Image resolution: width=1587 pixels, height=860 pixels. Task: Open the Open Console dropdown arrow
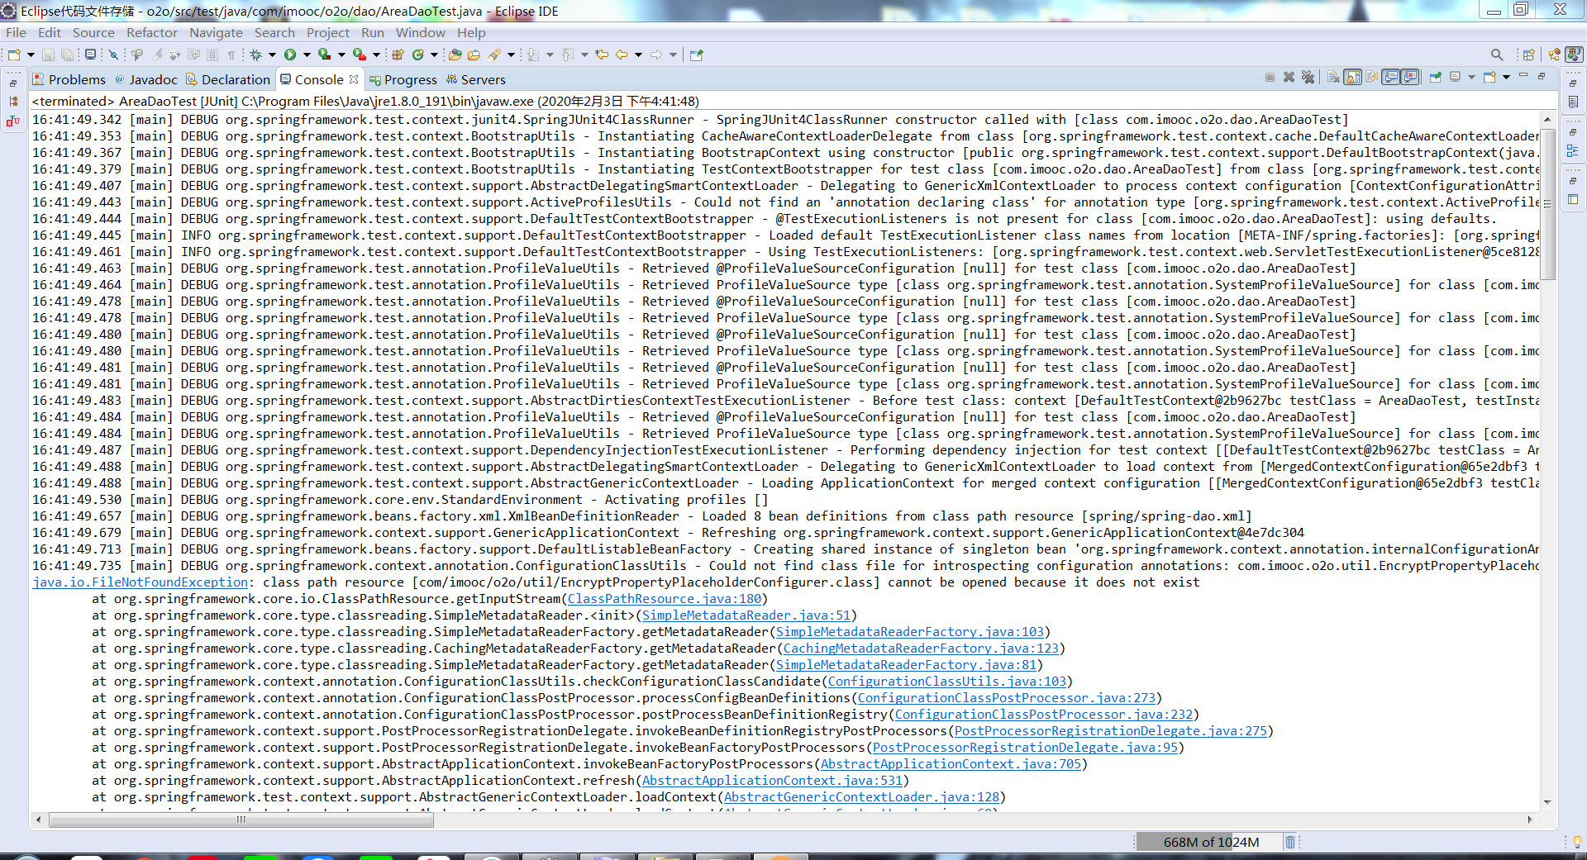click(1506, 77)
